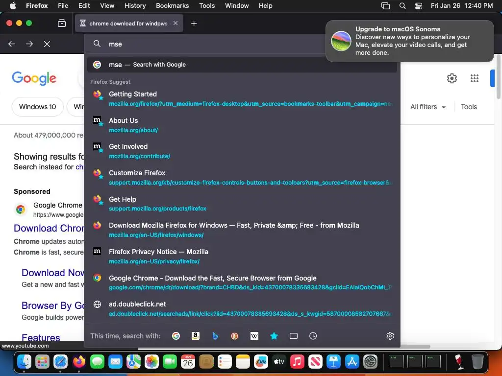Click the date and time in menu bar

pos(461,6)
